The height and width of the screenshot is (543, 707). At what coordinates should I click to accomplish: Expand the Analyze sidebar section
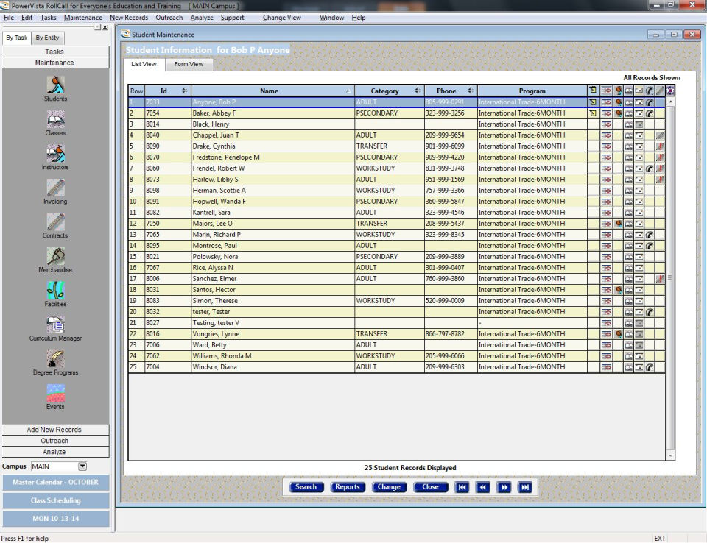click(55, 452)
